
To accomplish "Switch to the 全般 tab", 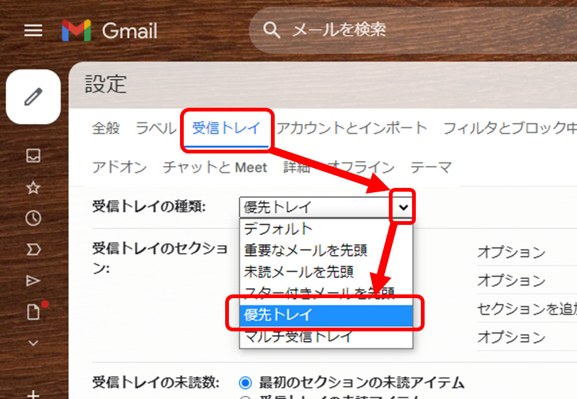I will (x=106, y=128).
